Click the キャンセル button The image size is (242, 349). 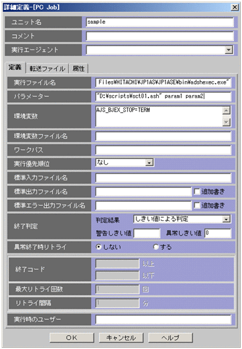[x=121, y=338]
